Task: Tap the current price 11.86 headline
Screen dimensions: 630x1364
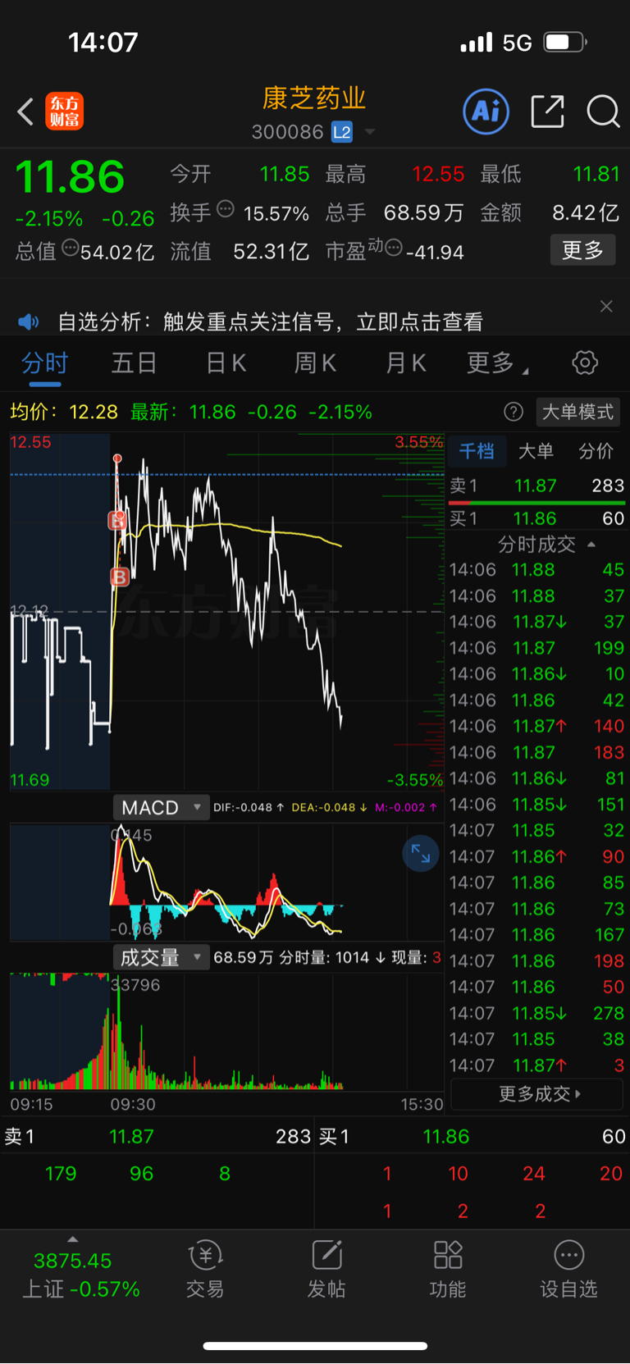Action: 71,177
